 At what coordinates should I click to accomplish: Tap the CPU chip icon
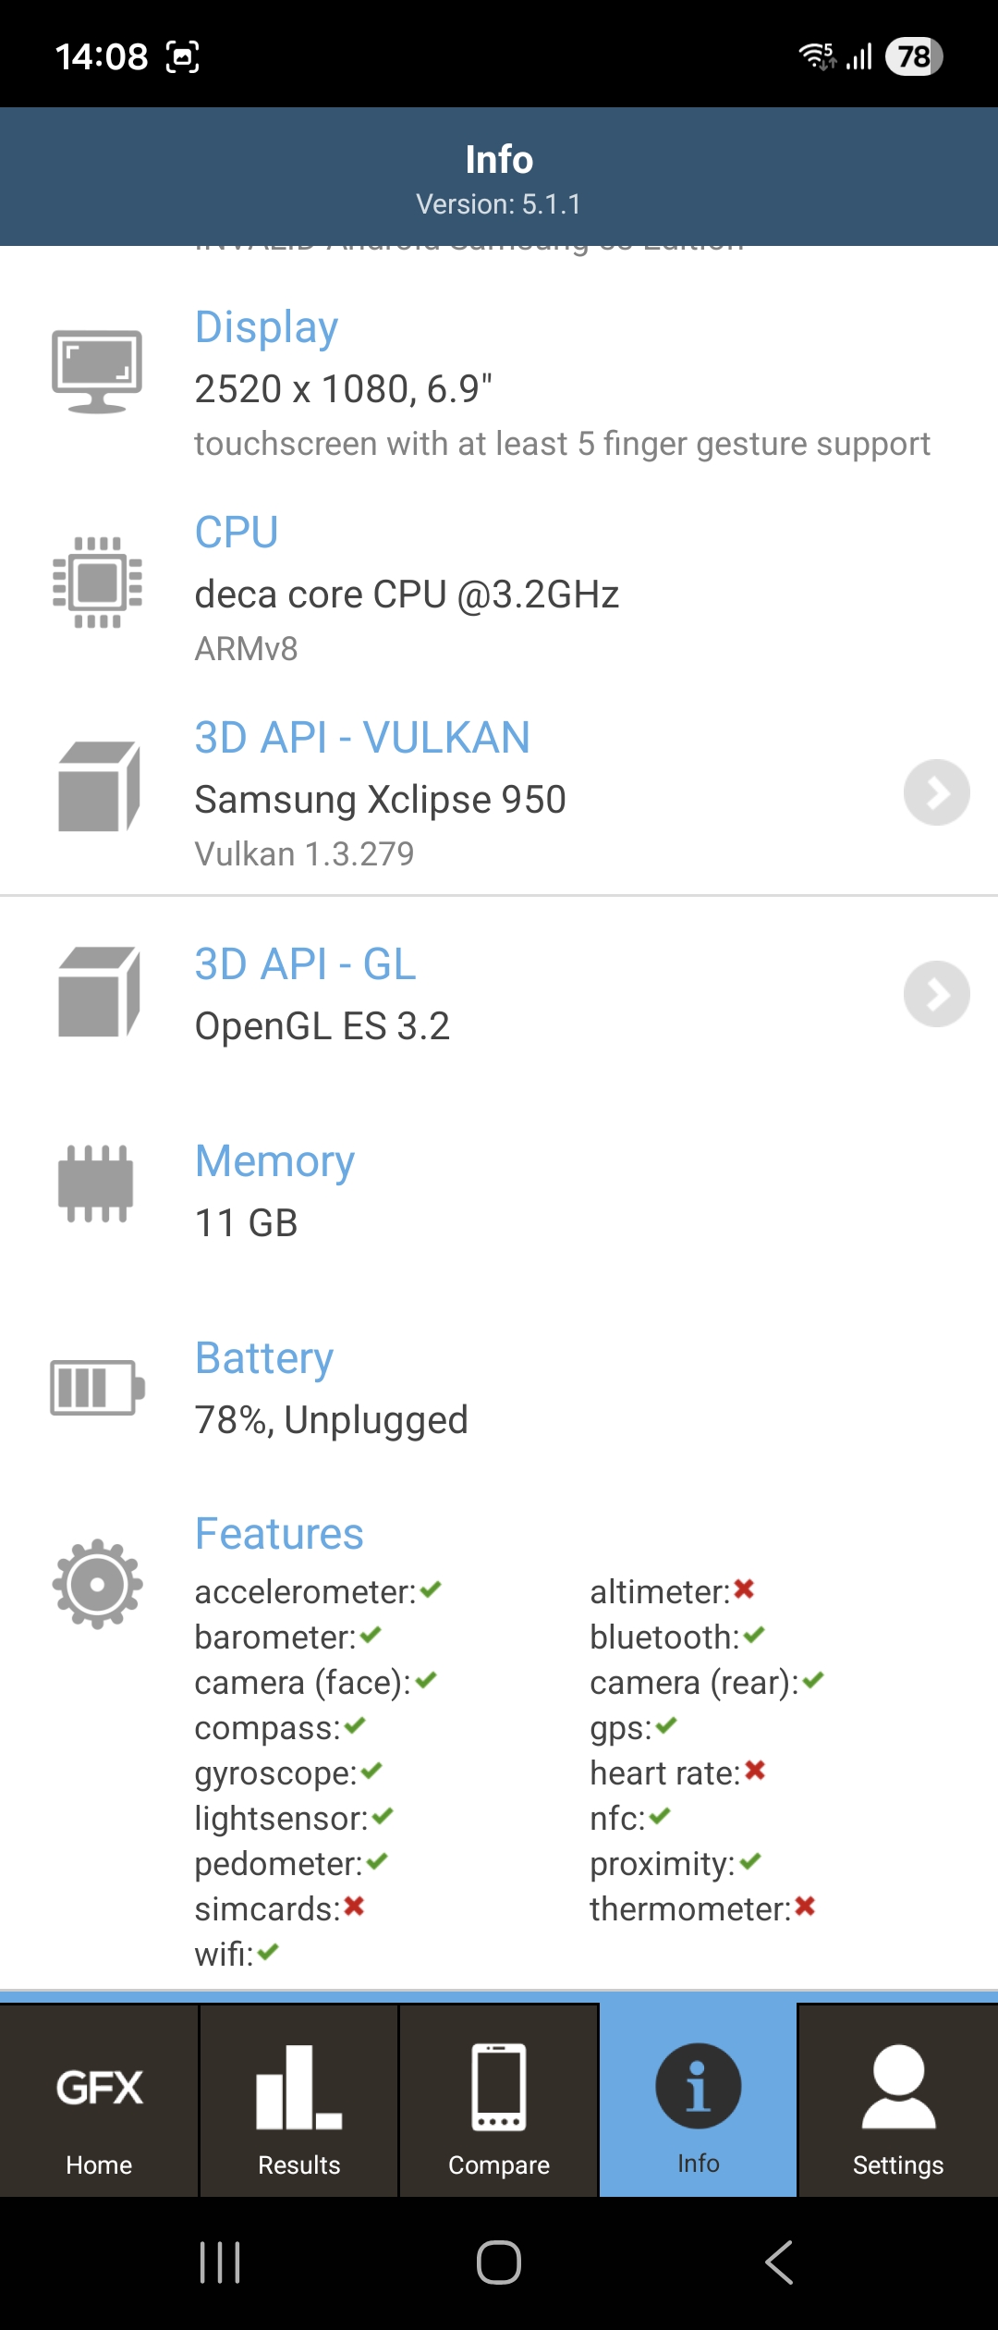tap(97, 582)
